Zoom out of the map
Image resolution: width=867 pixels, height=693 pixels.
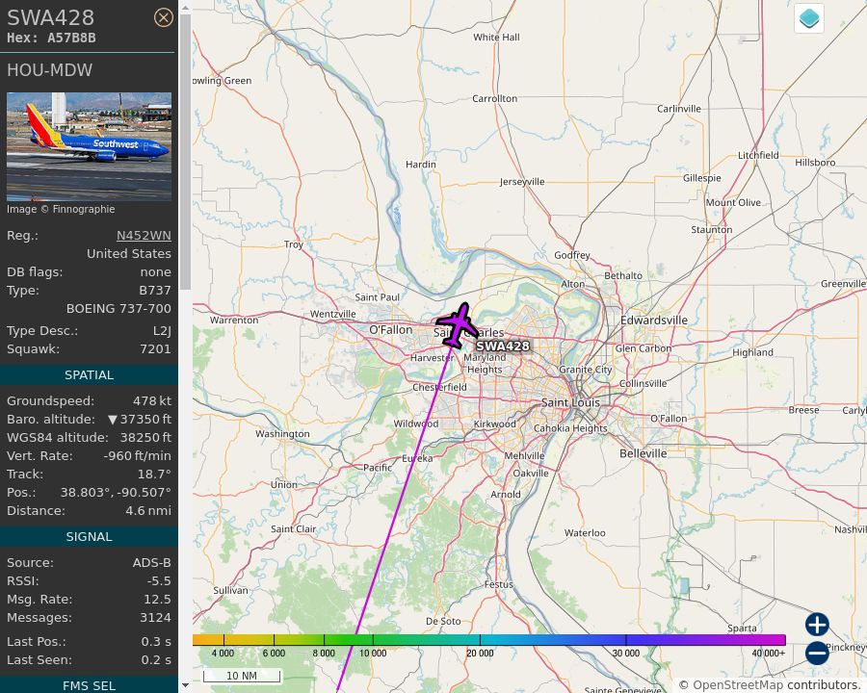point(817,653)
